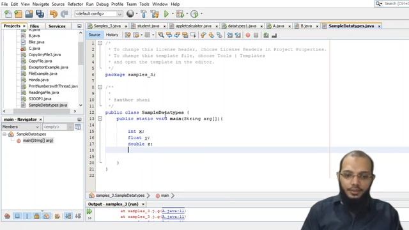Click the globe browser icon in main toolbar

[130, 13]
